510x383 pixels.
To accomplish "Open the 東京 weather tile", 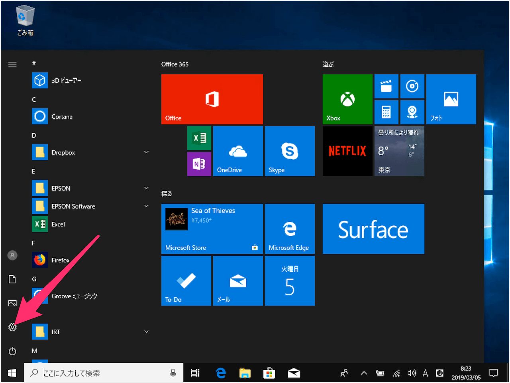I will [399, 151].
